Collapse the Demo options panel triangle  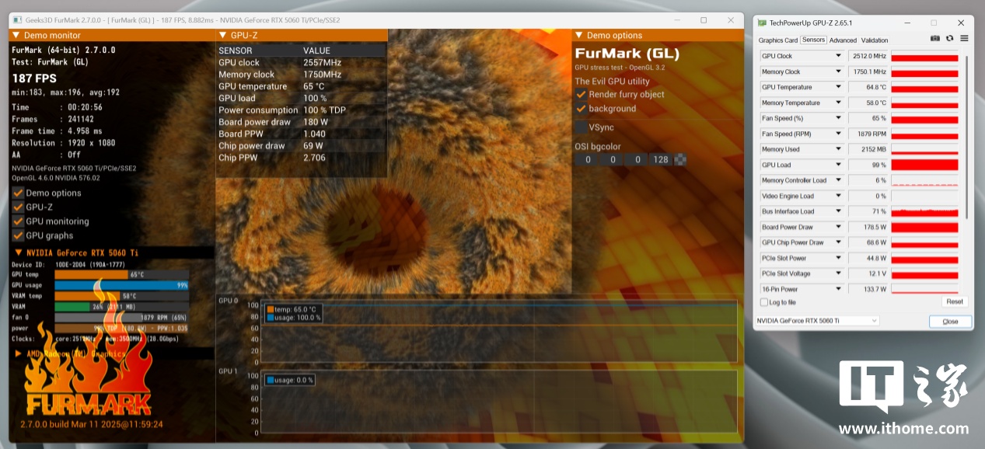(x=578, y=36)
